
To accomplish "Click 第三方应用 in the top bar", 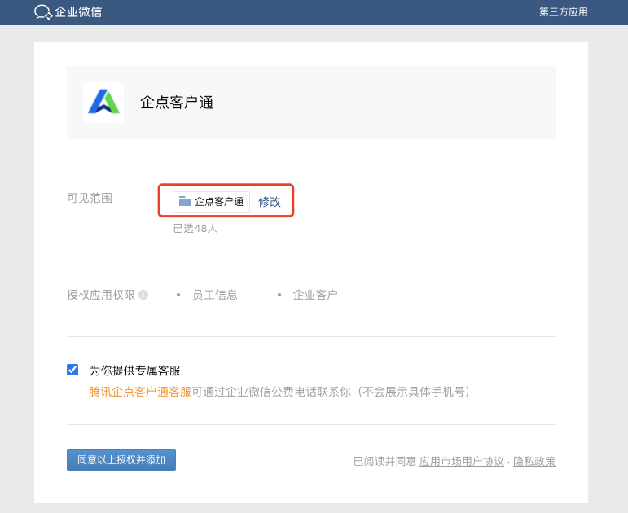I will point(563,12).
